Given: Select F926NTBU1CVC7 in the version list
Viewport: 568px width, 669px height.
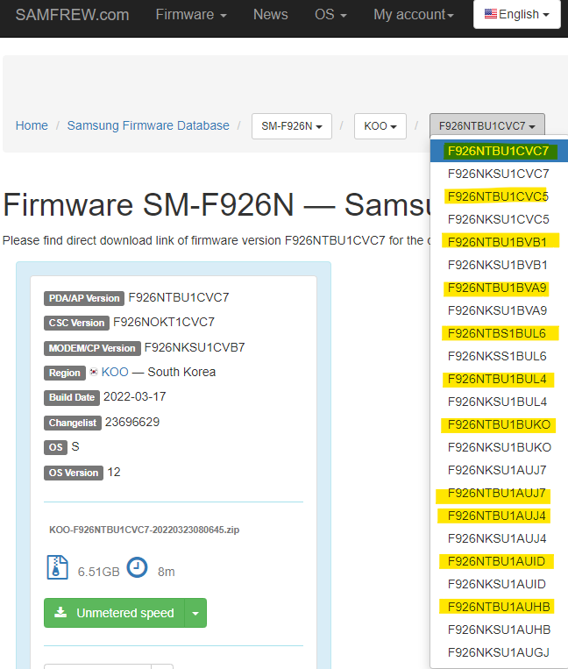Looking at the screenshot, I should coord(499,151).
